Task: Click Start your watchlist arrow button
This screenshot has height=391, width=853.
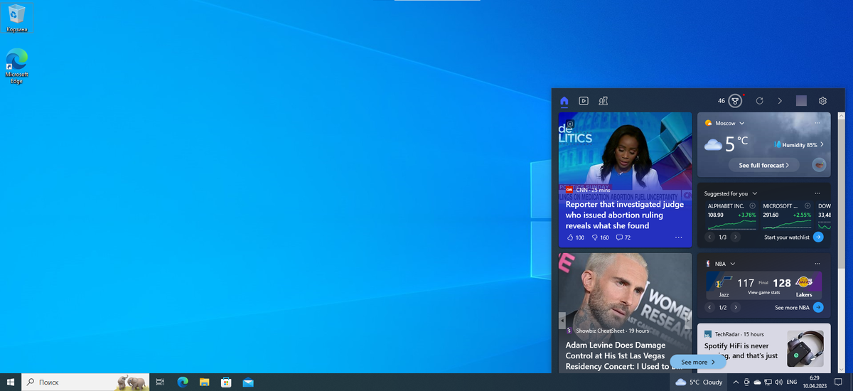Action: point(818,237)
